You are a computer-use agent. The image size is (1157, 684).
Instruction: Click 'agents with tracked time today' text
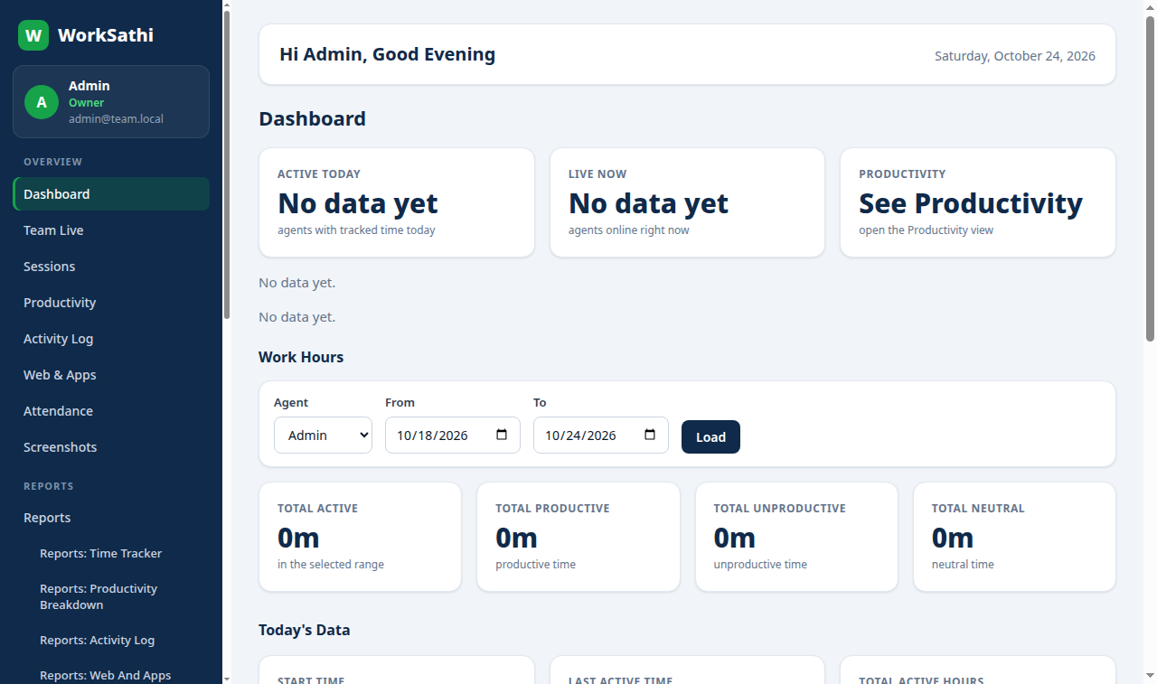pyautogui.click(x=356, y=230)
